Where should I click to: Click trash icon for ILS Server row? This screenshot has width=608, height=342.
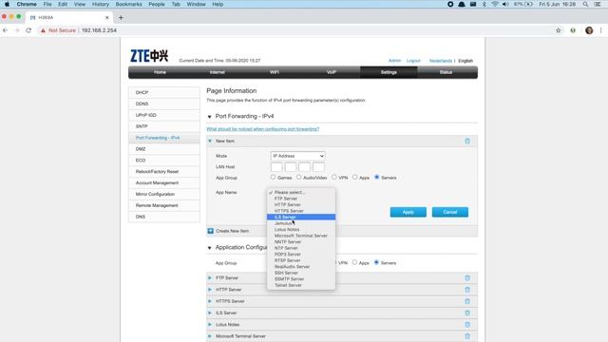click(x=467, y=313)
